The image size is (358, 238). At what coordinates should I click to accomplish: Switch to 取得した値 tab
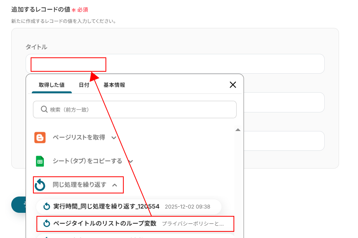click(x=52, y=85)
